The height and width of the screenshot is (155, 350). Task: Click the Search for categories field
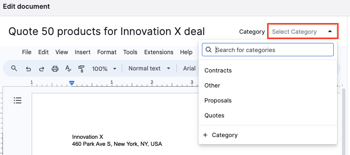click(x=268, y=50)
